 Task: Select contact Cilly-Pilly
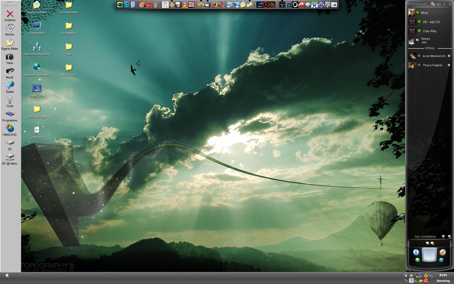[430, 31]
